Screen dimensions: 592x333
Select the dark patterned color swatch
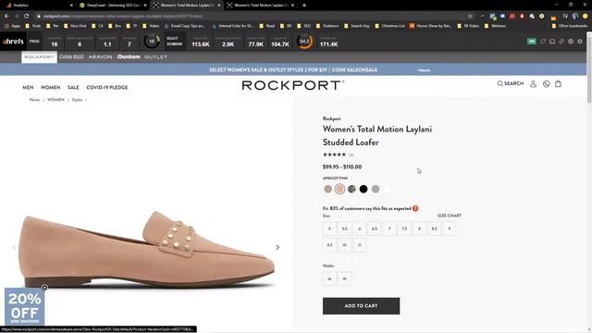click(351, 189)
